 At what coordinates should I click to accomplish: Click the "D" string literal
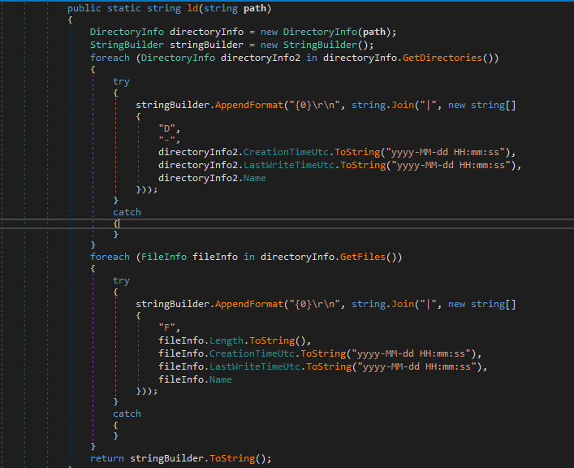[x=166, y=128]
